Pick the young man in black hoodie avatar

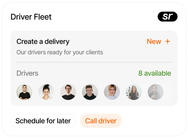point(90,92)
